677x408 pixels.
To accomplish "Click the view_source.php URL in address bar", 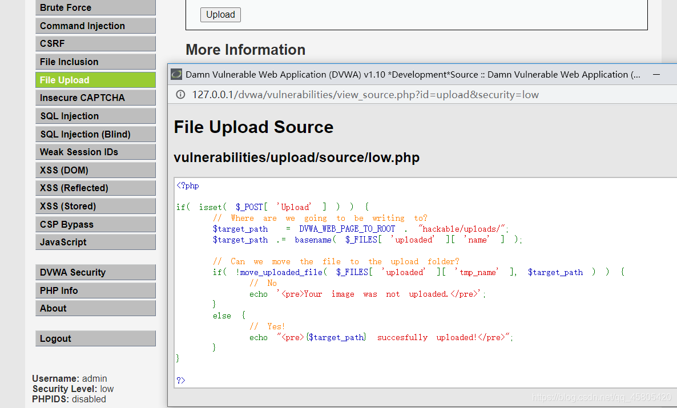I will [x=365, y=95].
